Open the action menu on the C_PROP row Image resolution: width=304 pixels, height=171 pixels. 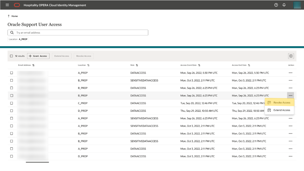[291, 103]
